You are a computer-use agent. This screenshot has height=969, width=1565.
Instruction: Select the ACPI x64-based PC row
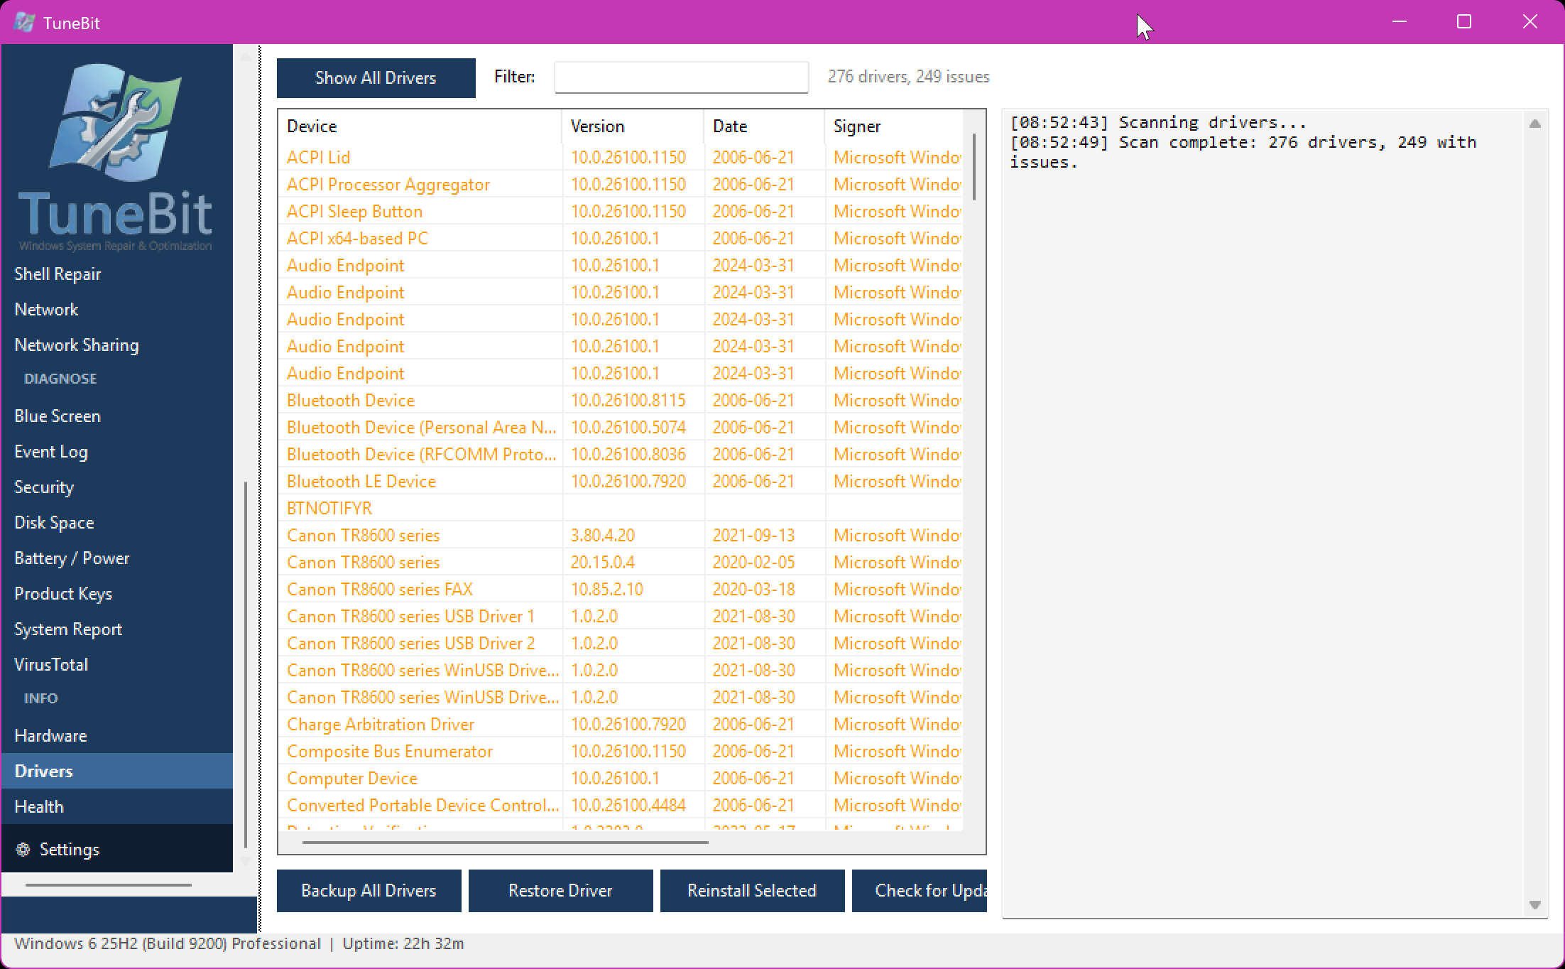[x=621, y=238]
